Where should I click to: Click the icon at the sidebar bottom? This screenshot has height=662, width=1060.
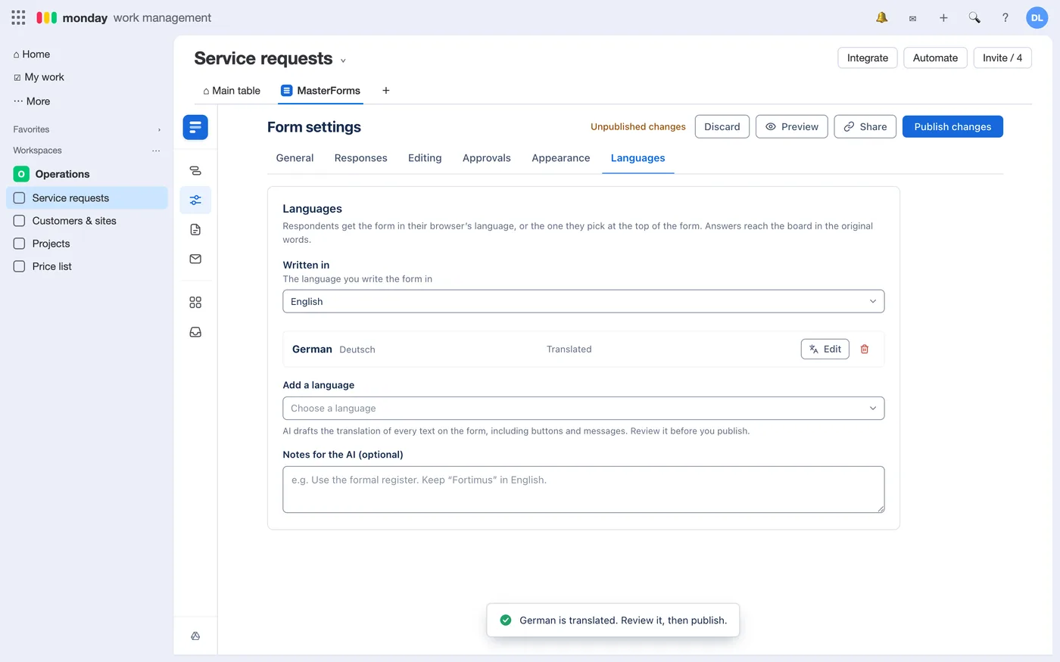pyautogui.click(x=195, y=636)
